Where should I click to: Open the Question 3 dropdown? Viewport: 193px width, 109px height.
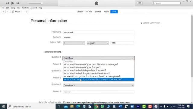click(x=99, y=85)
